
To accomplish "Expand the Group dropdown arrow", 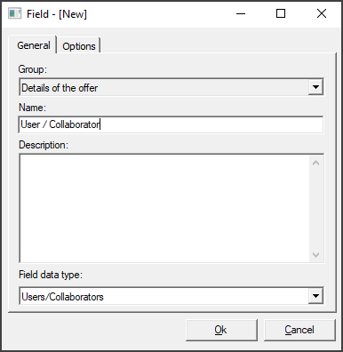I will coord(315,87).
